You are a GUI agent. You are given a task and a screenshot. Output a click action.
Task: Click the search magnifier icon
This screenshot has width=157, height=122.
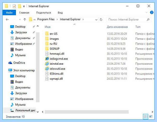click(148, 20)
